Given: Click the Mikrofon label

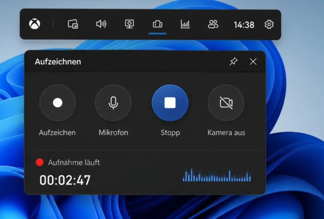Looking at the screenshot, I should (114, 132).
